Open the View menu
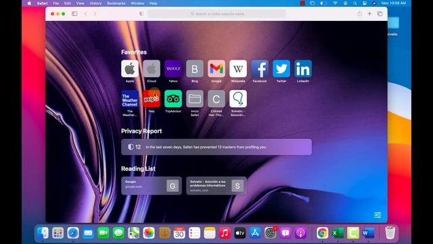Screen dimensions: 433x244 coord(80,3)
